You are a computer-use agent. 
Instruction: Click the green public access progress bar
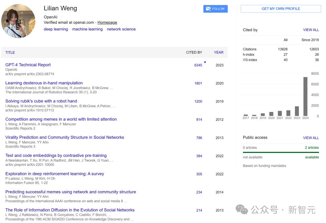coord(281,152)
